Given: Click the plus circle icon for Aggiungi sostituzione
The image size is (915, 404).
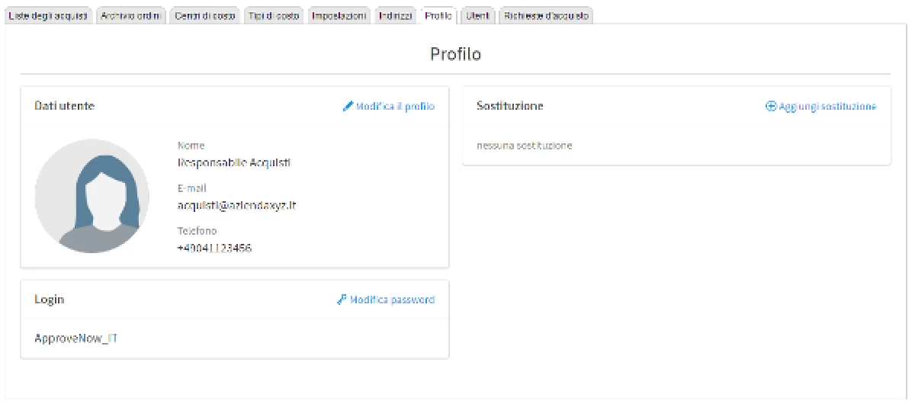Looking at the screenshot, I should click(x=771, y=107).
